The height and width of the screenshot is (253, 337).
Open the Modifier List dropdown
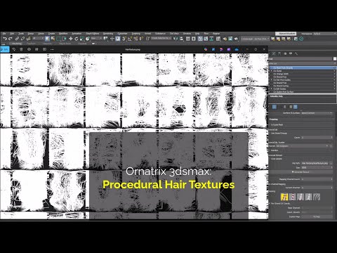(x=302, y=63)
